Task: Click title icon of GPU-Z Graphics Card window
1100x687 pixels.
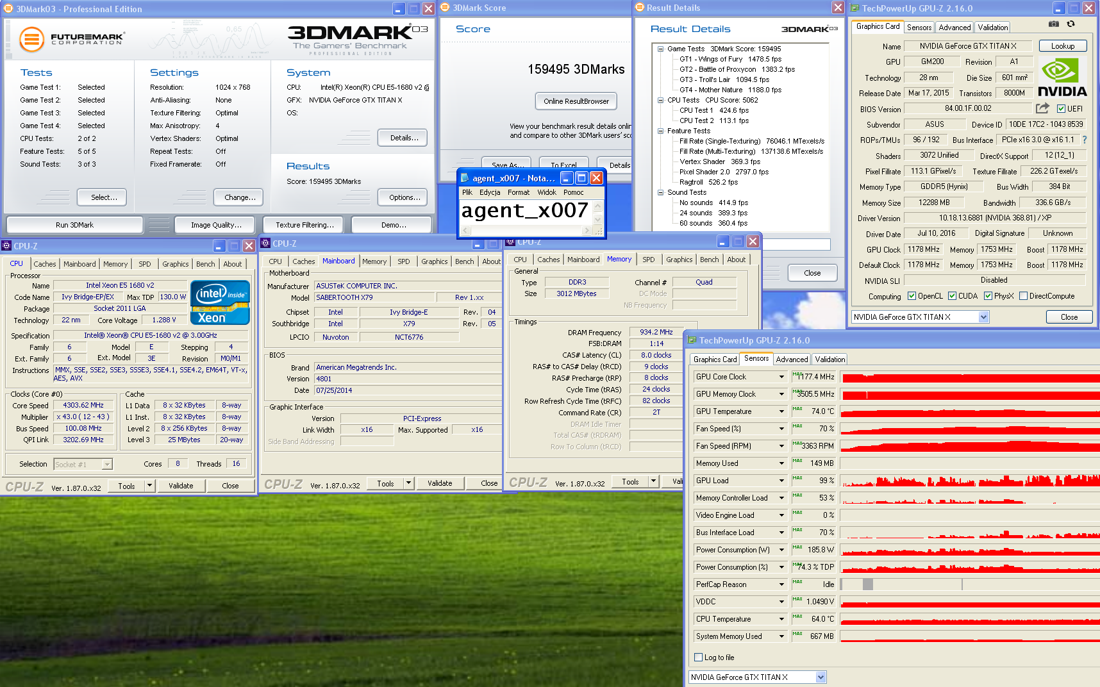Action: (x=854, y=8)
